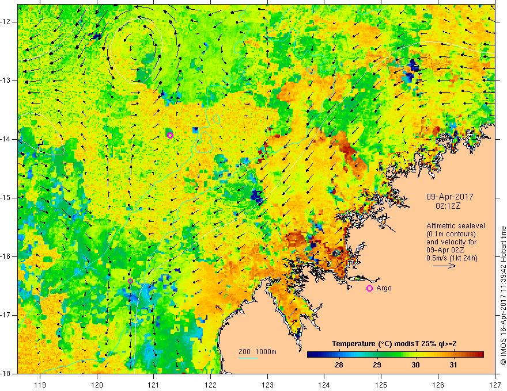Click the time label 02:12Z

(x=448, y=206)
